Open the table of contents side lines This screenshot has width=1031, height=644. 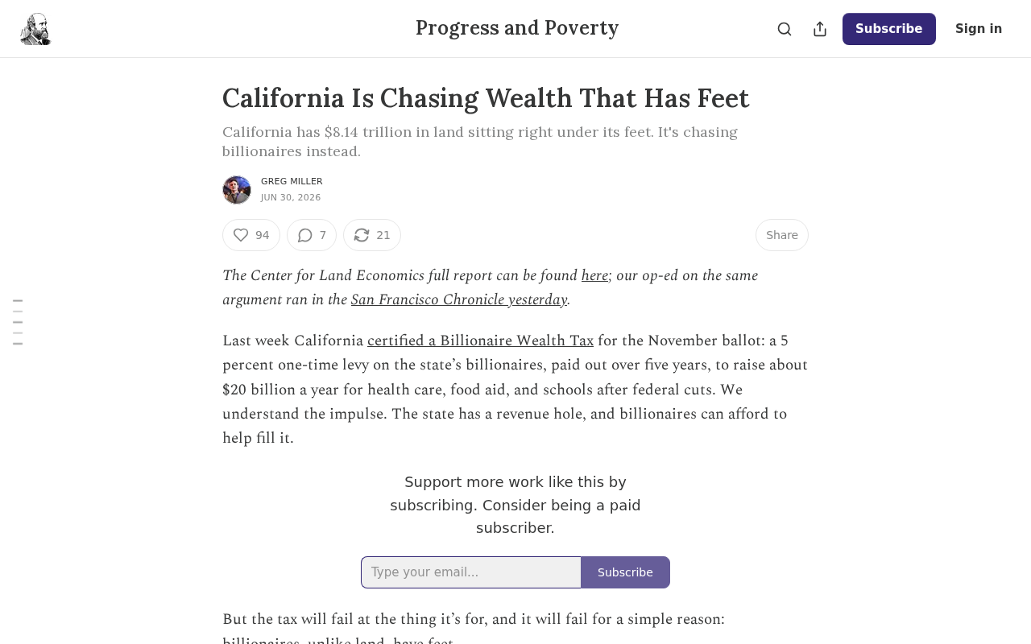pyautogui.click(x=18, y=322)
